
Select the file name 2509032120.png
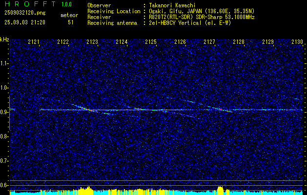25,13
